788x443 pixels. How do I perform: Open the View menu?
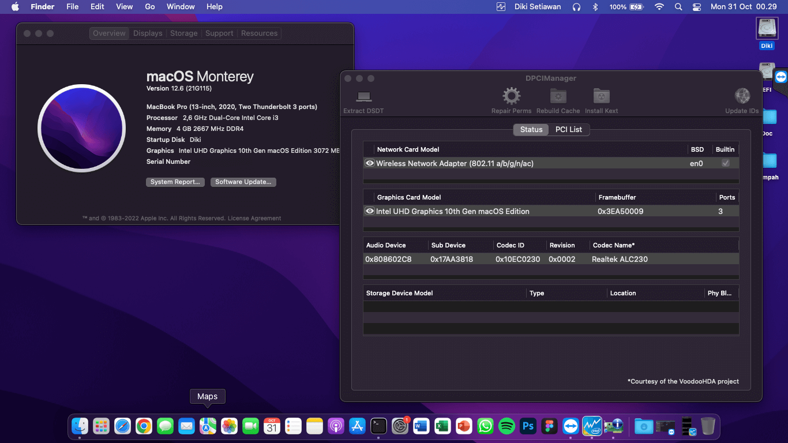point(125,7)
